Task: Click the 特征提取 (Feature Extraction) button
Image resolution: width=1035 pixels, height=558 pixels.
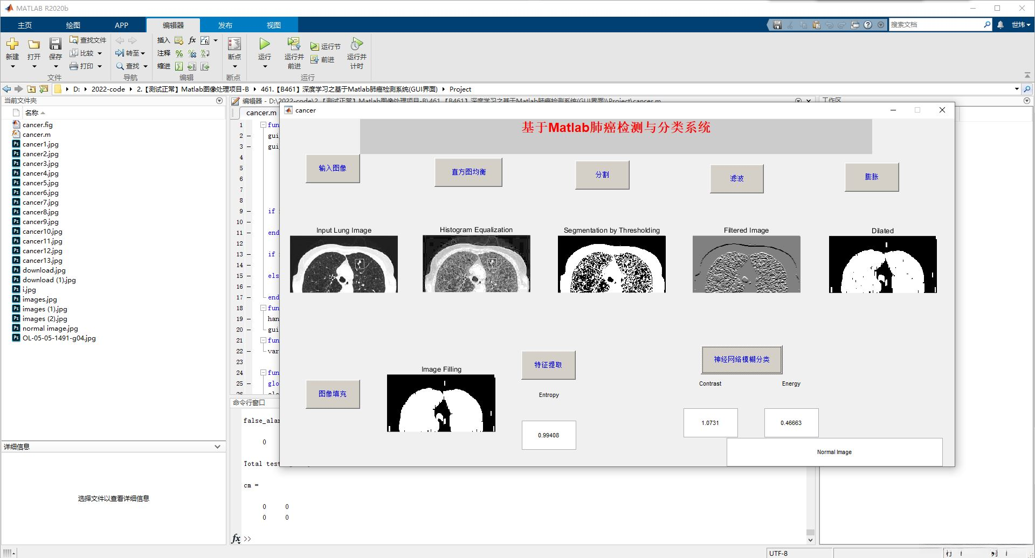Action: [x=548, y=365]
